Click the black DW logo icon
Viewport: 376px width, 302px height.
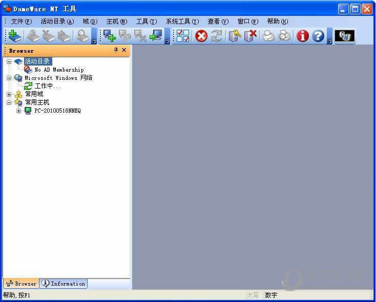[x=345, y=36]
